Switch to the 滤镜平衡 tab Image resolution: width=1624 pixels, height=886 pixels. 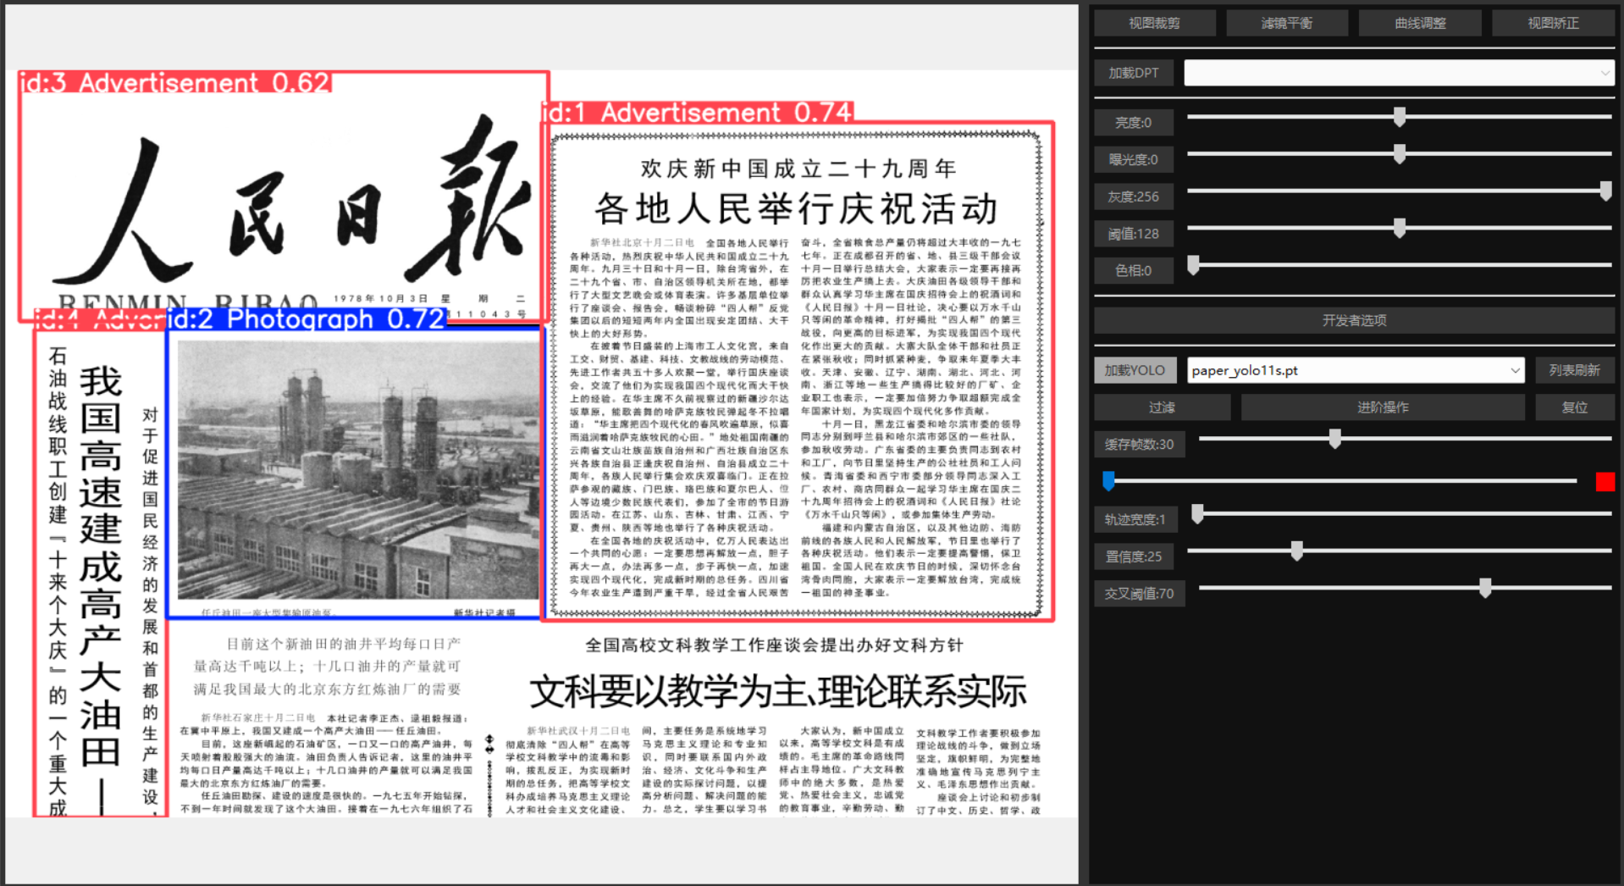tap(1287, 23)
